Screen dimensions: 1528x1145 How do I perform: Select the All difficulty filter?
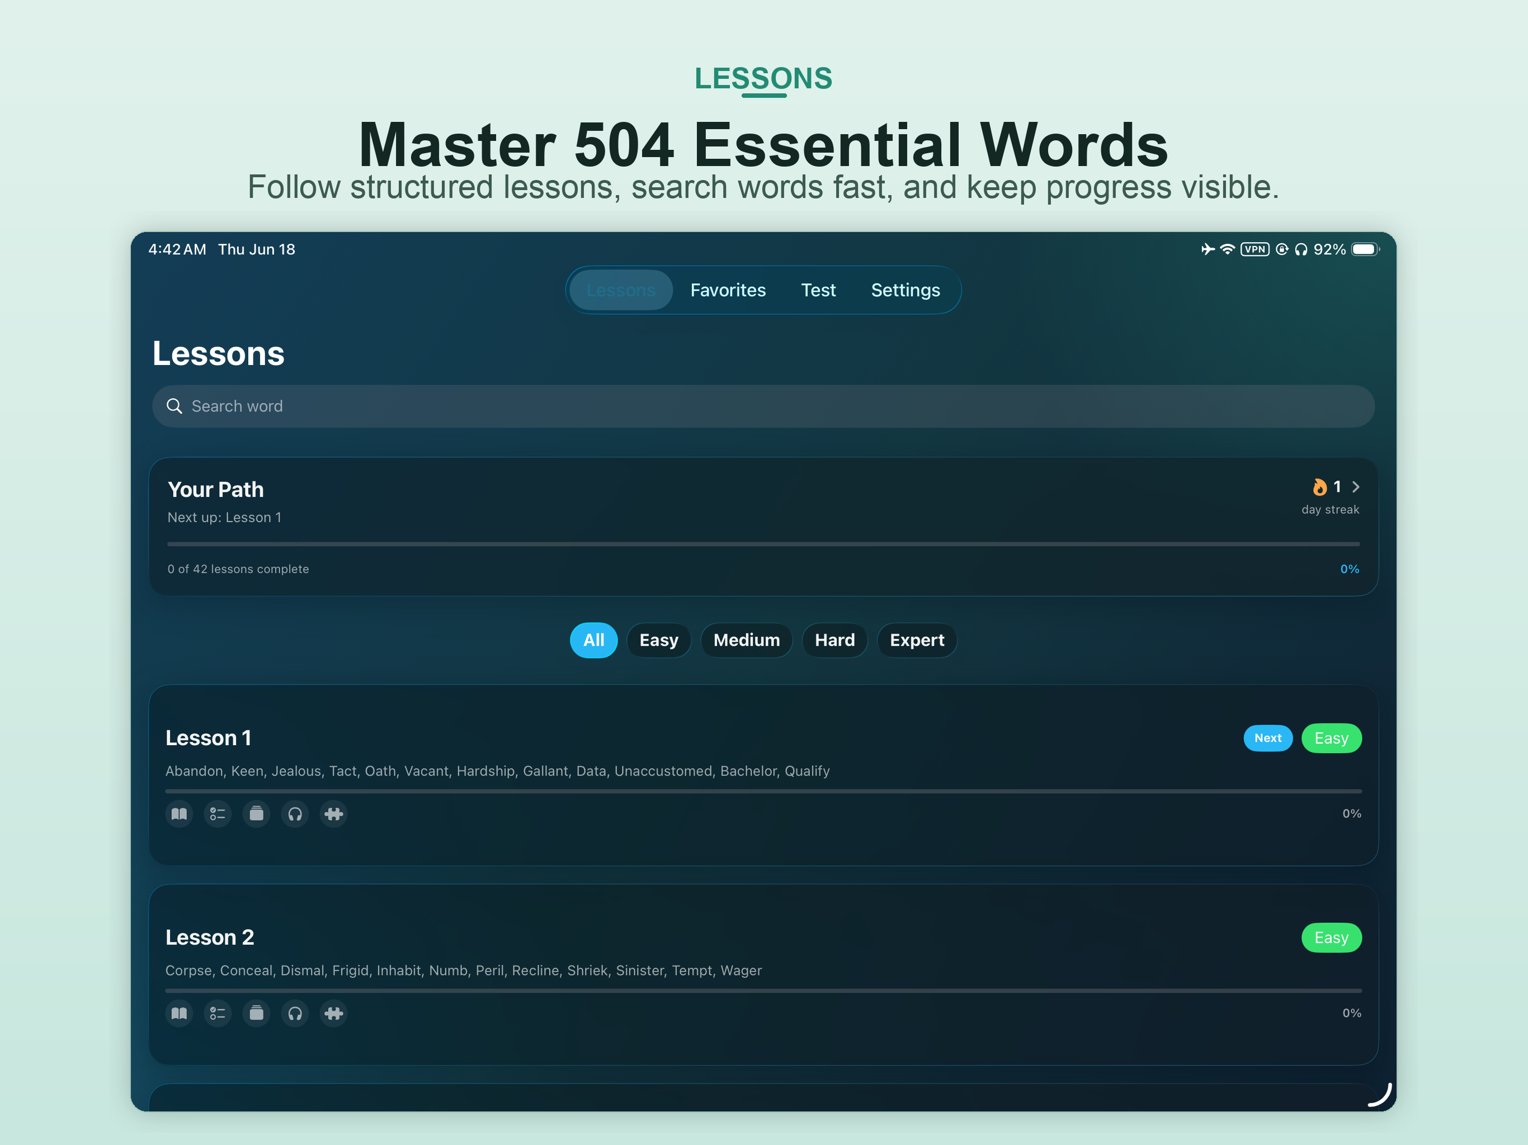point(593,640)
